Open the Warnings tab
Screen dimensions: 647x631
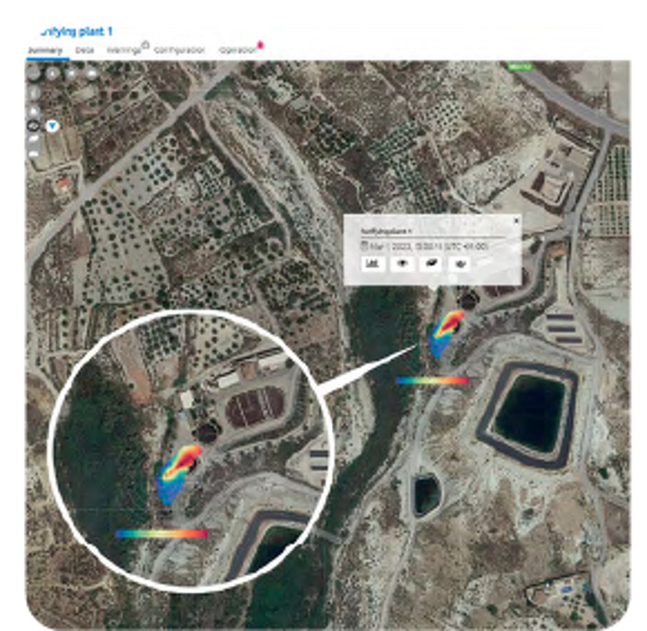(x=124, y=51)
